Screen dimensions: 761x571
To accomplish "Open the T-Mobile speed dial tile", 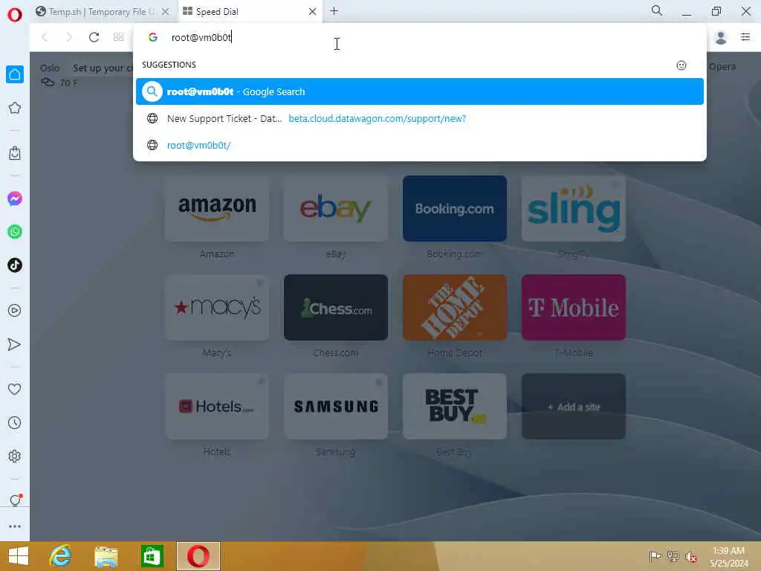I will pyautogui.click(x=573, y=307).
